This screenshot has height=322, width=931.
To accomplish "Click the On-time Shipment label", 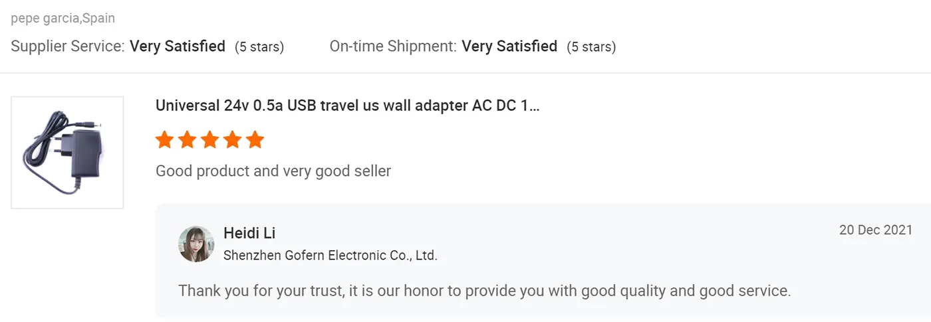I will (393, 46).
